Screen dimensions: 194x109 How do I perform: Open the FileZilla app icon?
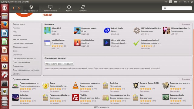click(x=75, y=97)
